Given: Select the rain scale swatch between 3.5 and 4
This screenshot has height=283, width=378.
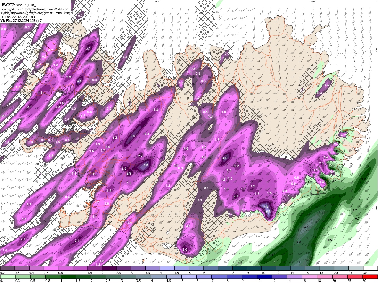Looking at the screenshot, I should 144,277.
